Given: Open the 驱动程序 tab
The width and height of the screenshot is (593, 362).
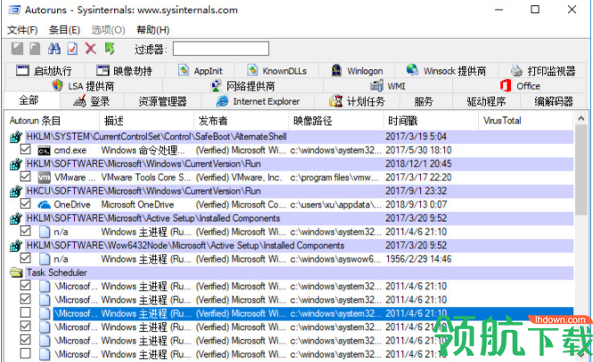Looking at the screenshot, I should click(x=486, y=101).
